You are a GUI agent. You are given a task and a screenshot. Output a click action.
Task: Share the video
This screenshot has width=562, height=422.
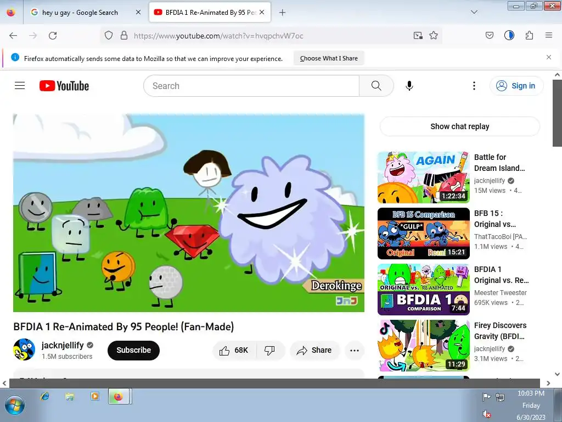pos(314,350)
